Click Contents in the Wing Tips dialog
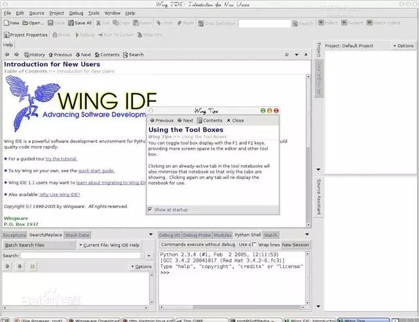The width and height of the screenshot is (419, 322). pos(209,120)
